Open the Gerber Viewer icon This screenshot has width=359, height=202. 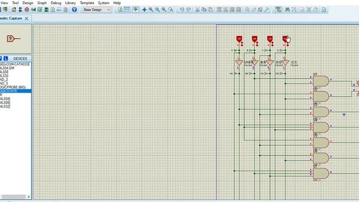point(40,10)
